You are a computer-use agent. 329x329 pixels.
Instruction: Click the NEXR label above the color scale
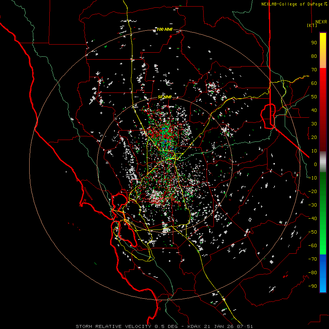tap(321, 22)
